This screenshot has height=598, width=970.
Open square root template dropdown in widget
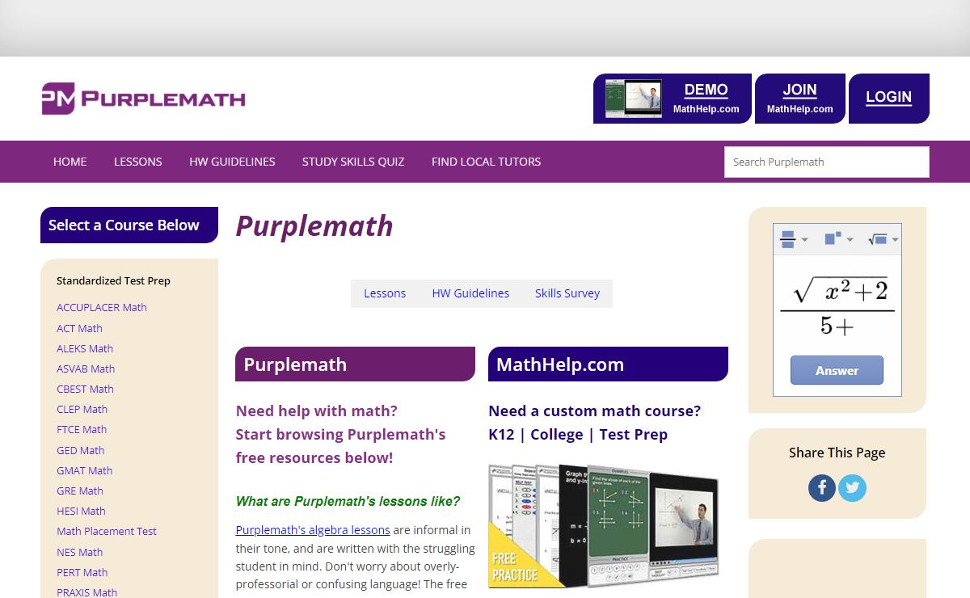point(883,239)
